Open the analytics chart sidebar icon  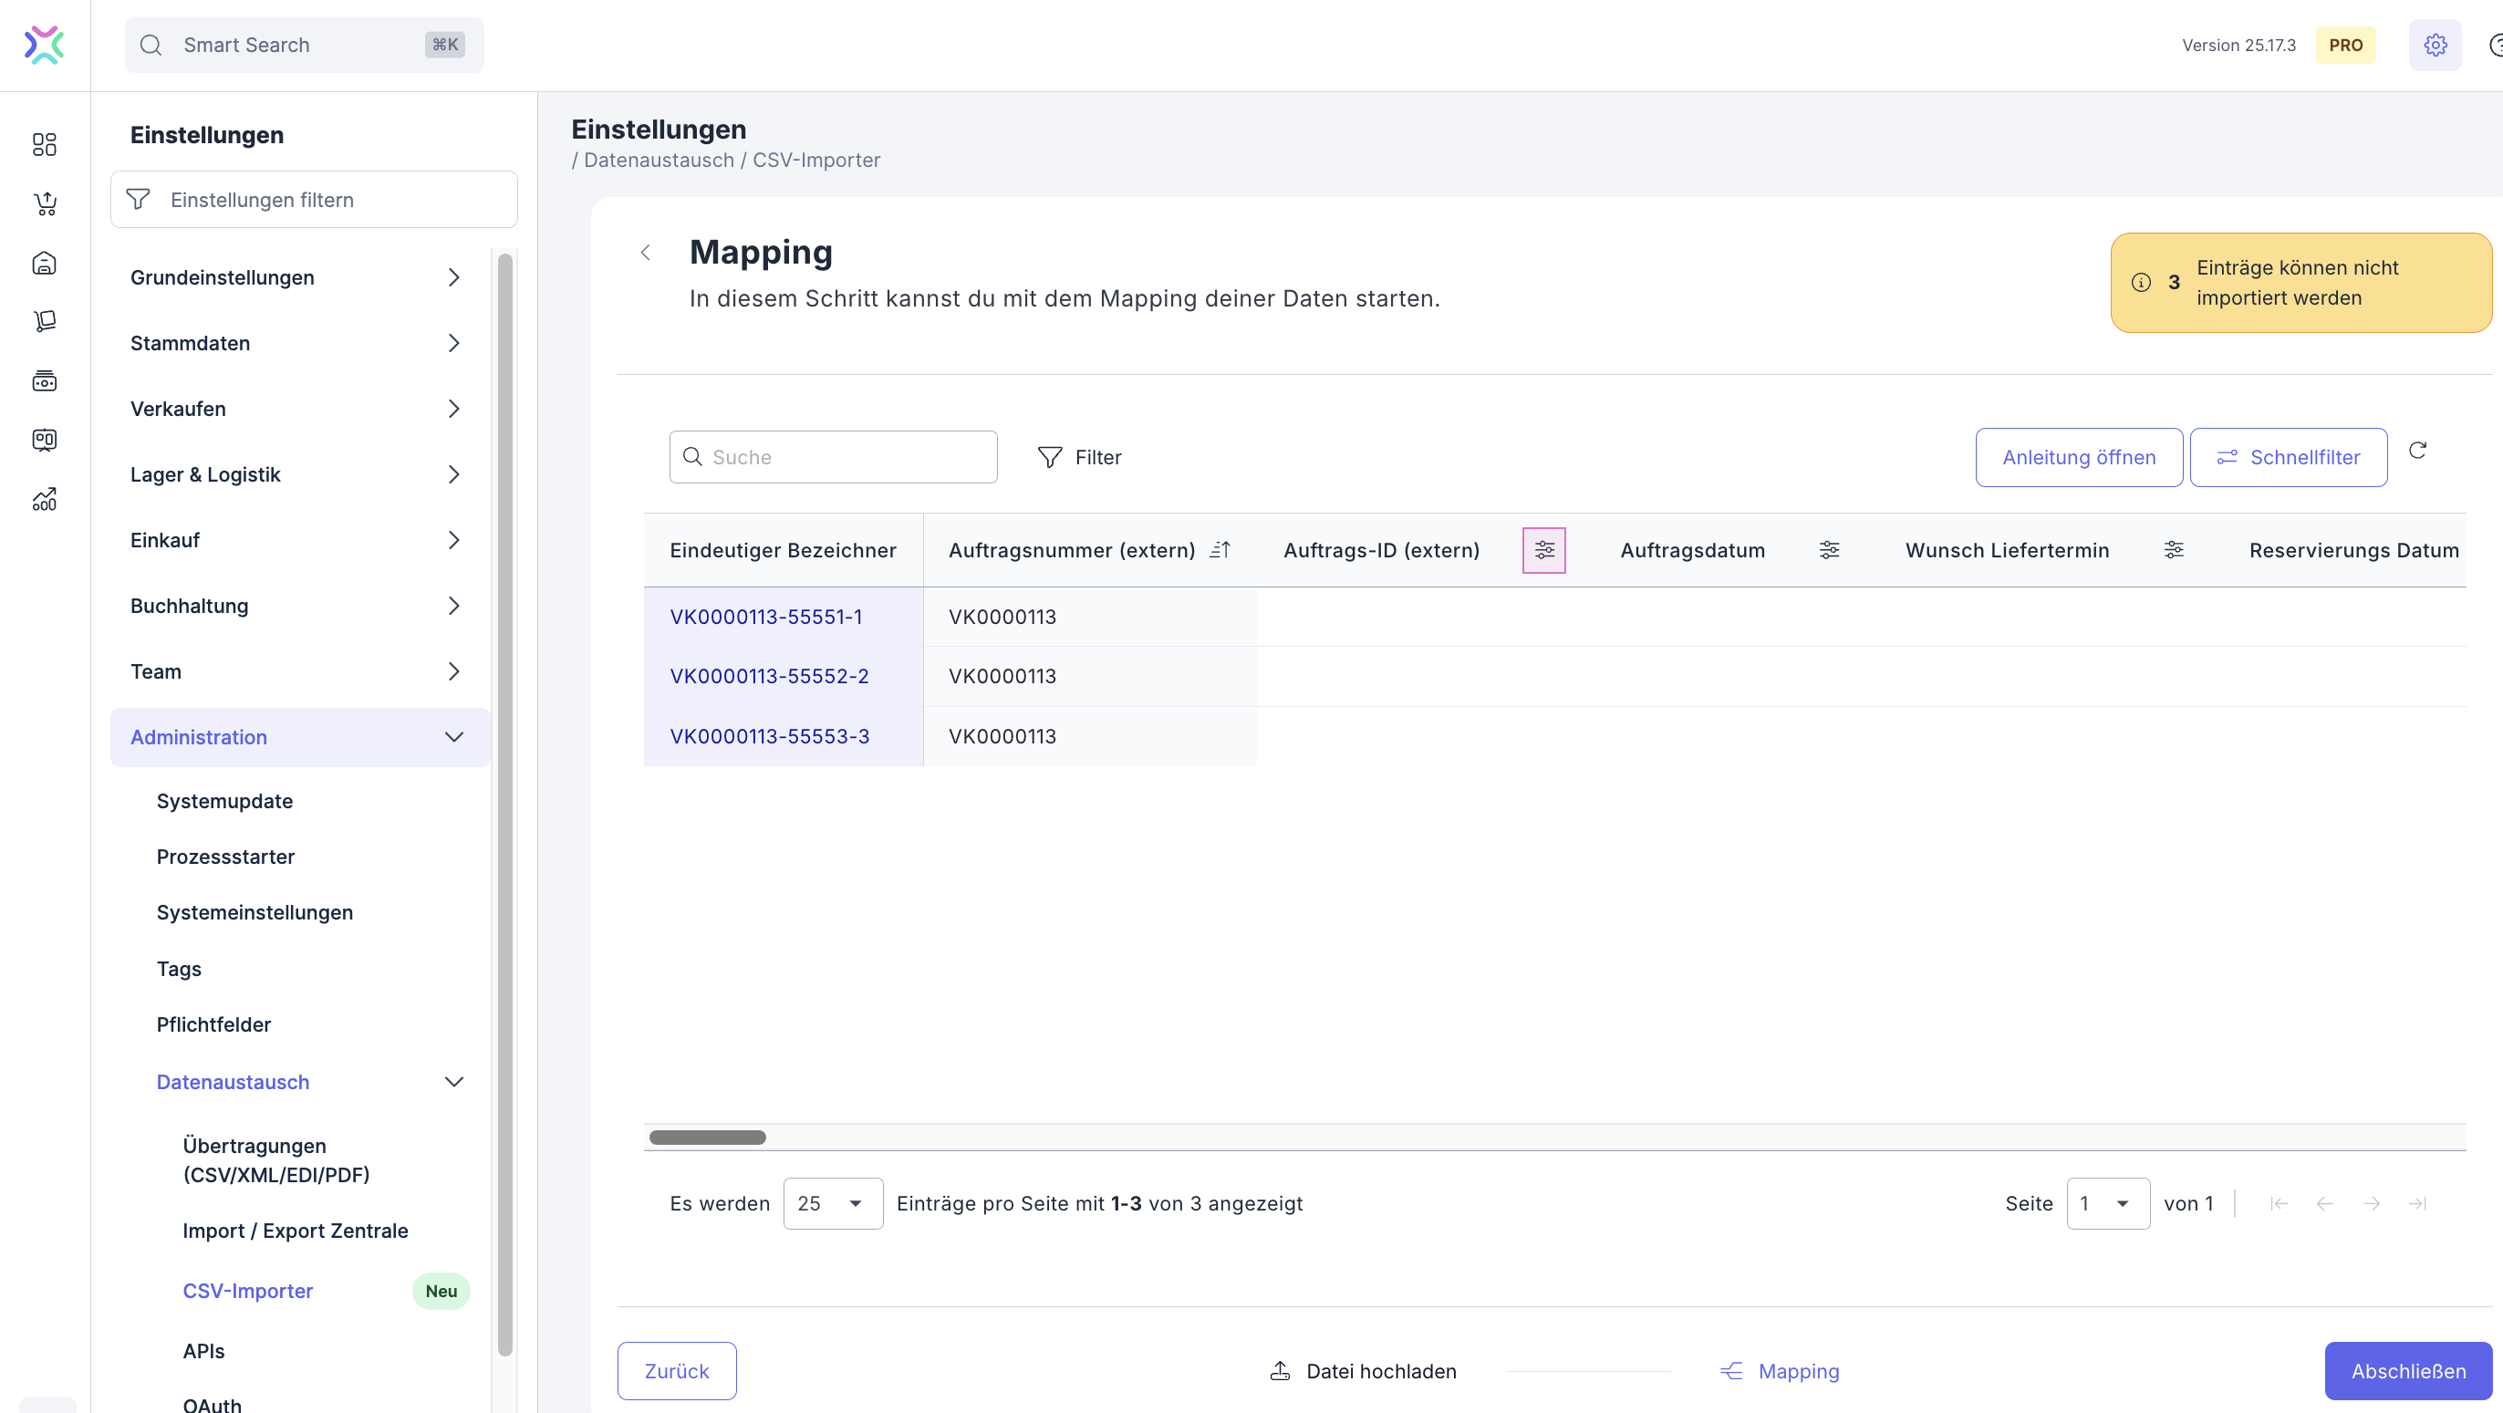coord(45,500)
